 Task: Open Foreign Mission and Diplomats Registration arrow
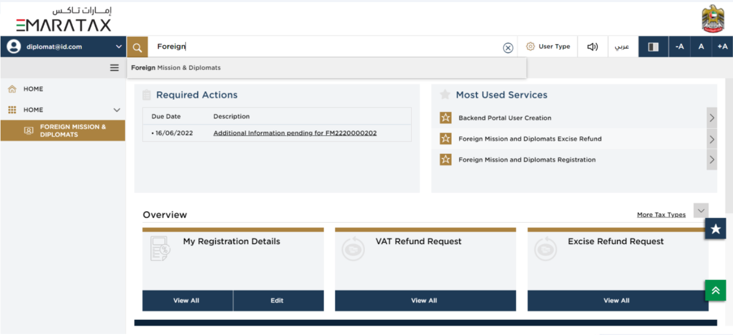pyautogui.click(x=712, y=160)
